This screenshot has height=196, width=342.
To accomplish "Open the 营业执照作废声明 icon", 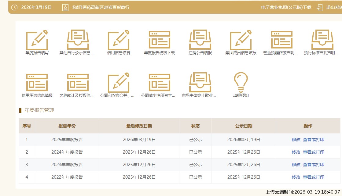I will pyautogui.click(x=281, y=40).
